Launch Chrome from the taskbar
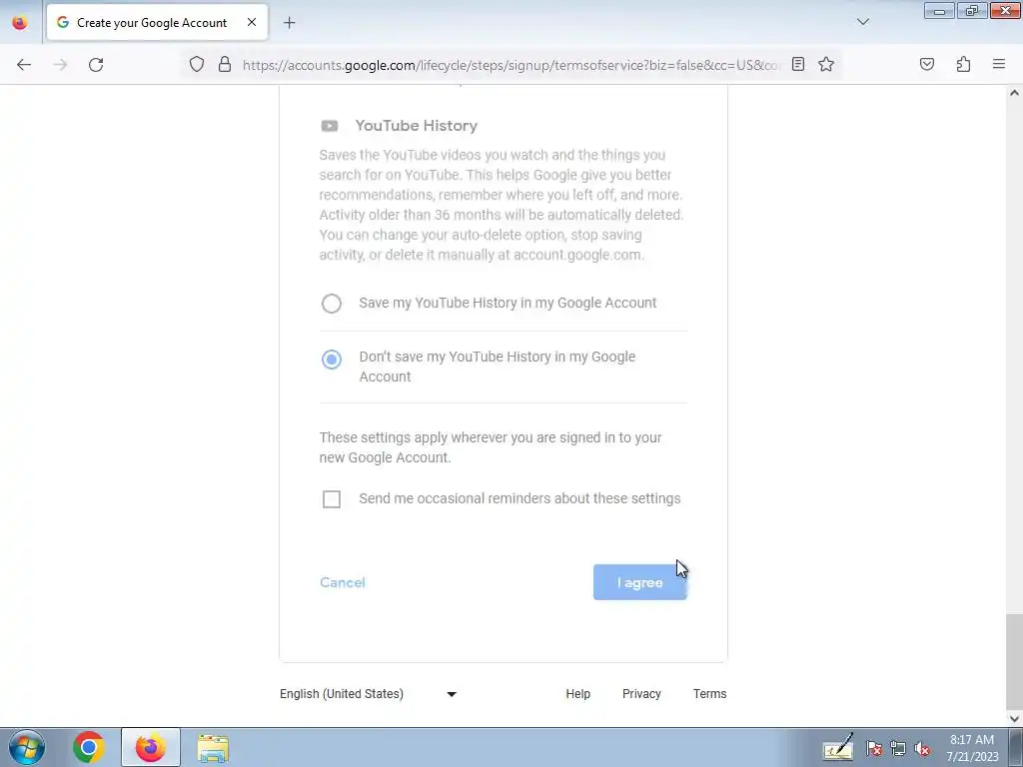The image size is (1023, 767). click(89, 747)
